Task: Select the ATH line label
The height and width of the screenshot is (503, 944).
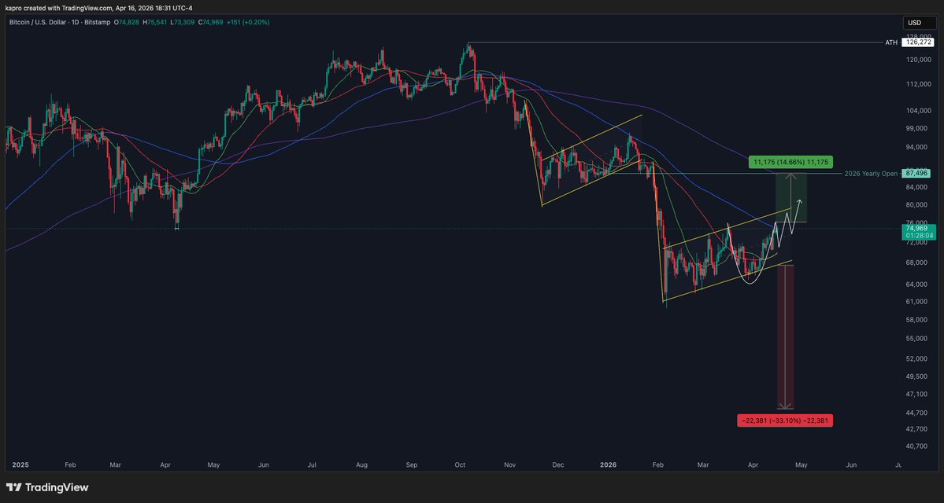Action: [891, 42]
